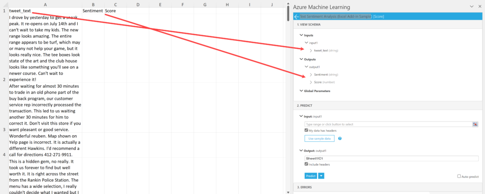Select the cell starting "Wonderful reuben"
The height and width of the screenshot is (194, 485).
(x=45, y=145)
